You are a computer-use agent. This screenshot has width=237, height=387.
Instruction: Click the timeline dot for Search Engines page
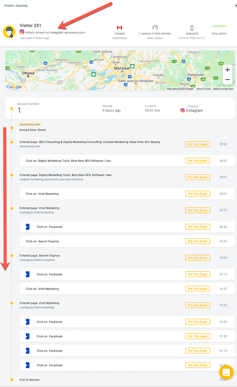coord(12,256)
